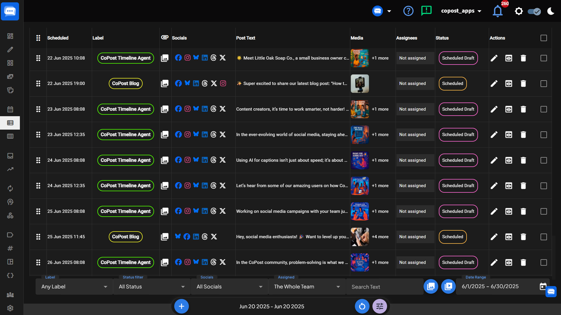Open the help question mark icon
This screenshot has height=315, width=561.
click(408, 11)
